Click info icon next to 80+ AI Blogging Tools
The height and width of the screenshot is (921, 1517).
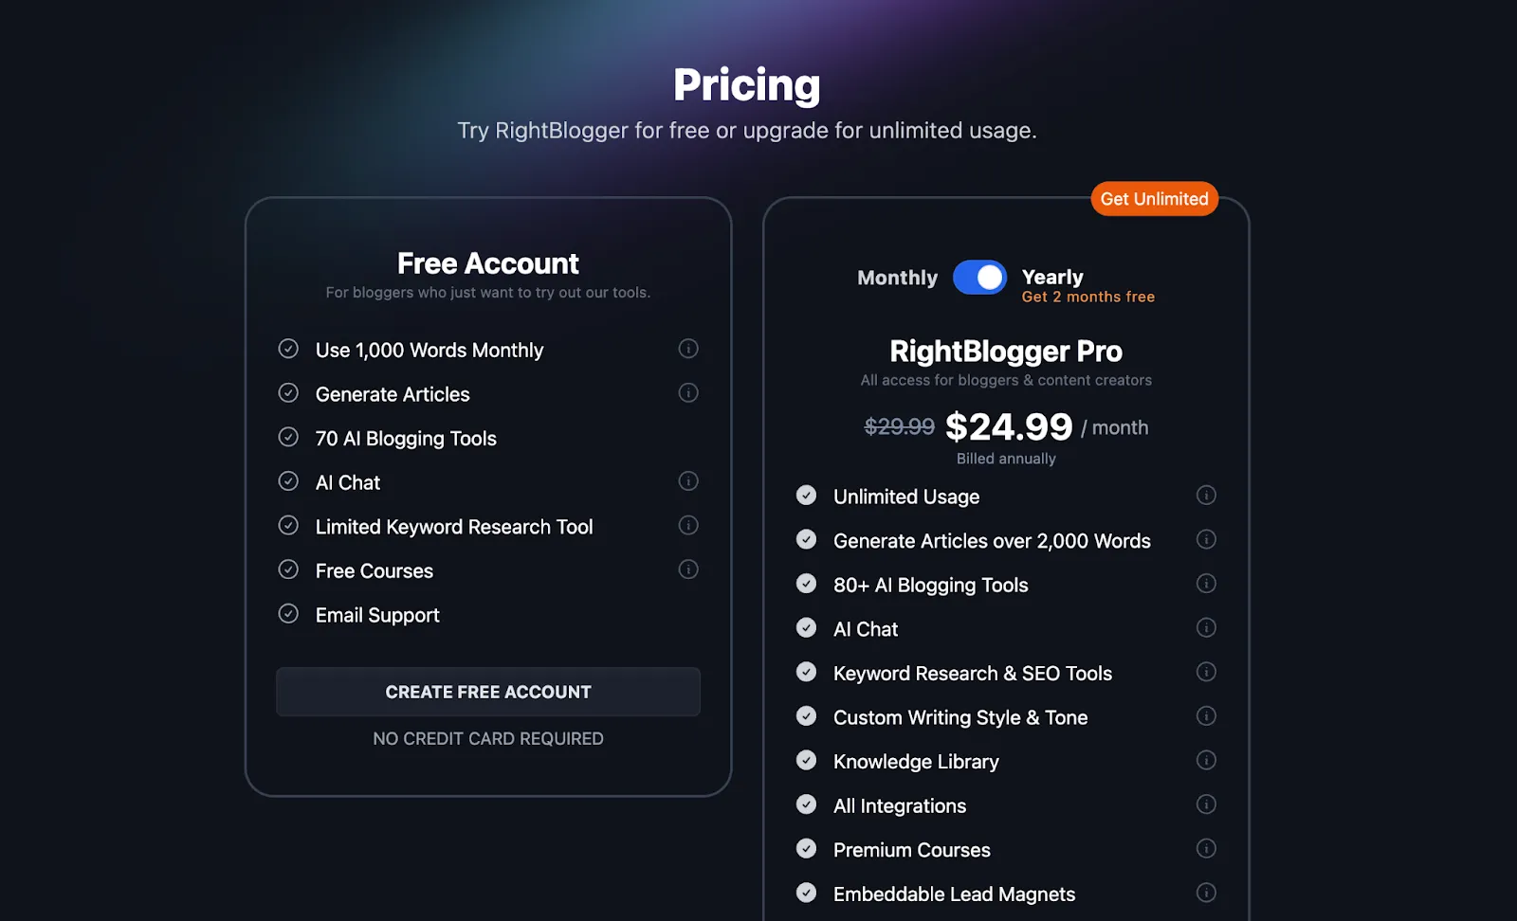point(1206,584)
